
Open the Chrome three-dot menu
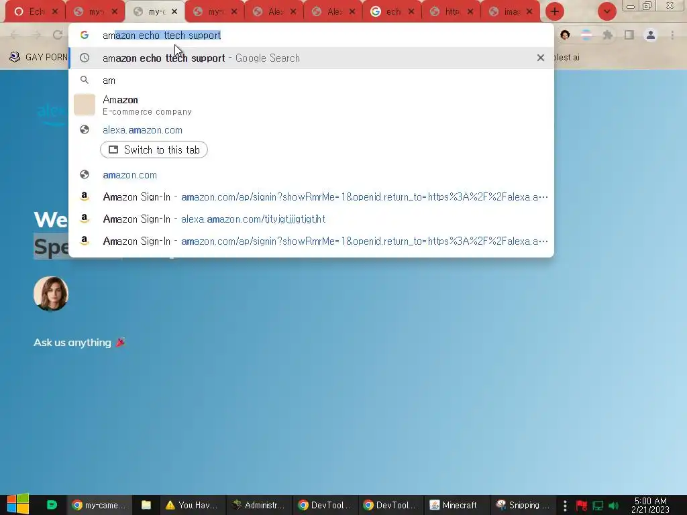(672, 35)
